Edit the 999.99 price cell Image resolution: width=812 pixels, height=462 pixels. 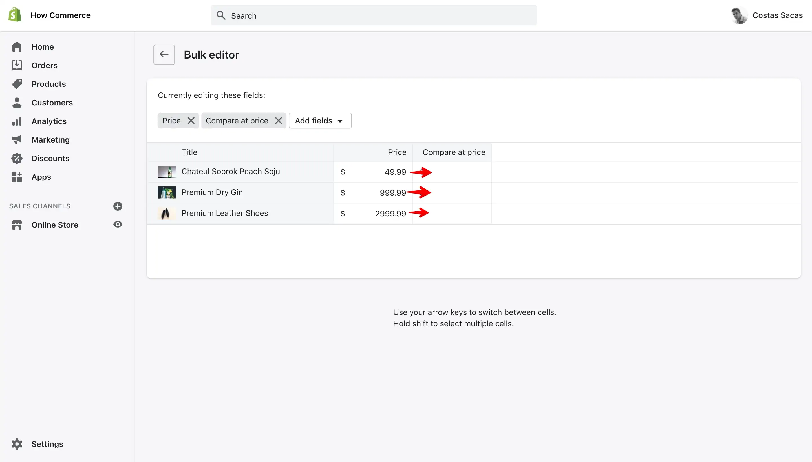coord(373,193)
